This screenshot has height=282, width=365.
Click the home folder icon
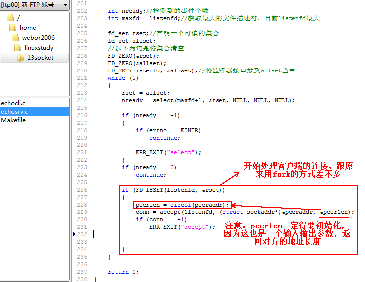(x=13, y=28)
